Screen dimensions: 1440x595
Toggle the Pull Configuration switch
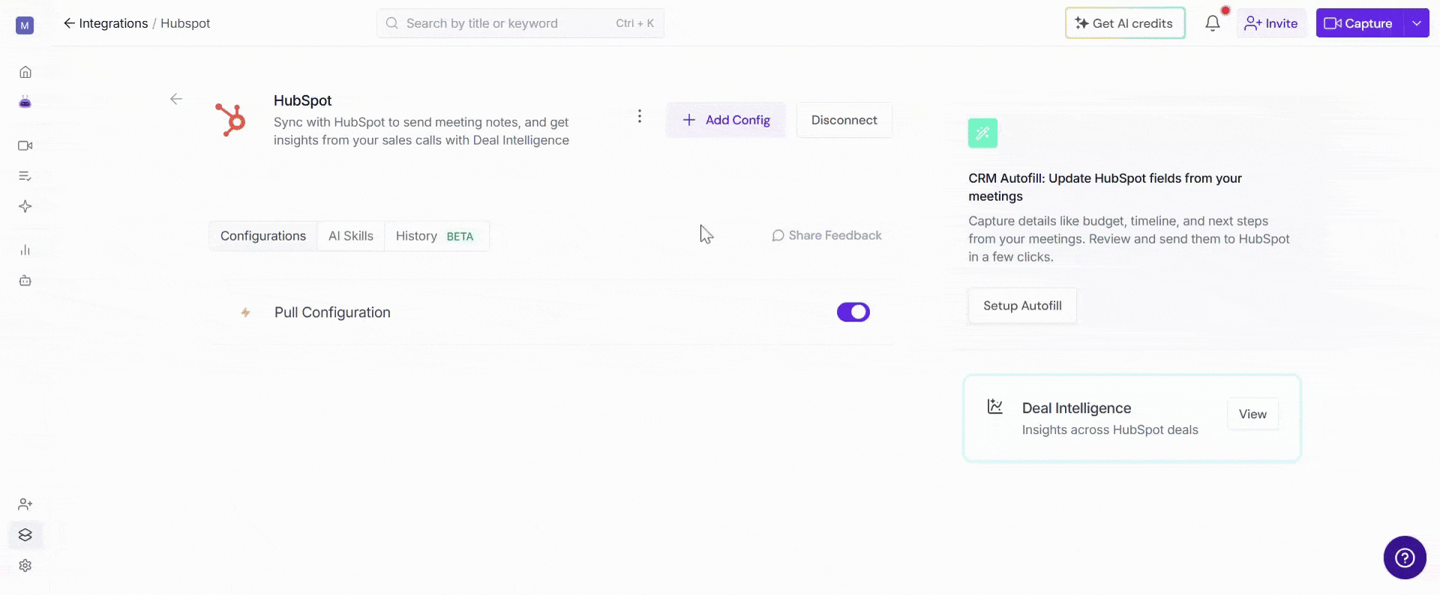point(853,312)
